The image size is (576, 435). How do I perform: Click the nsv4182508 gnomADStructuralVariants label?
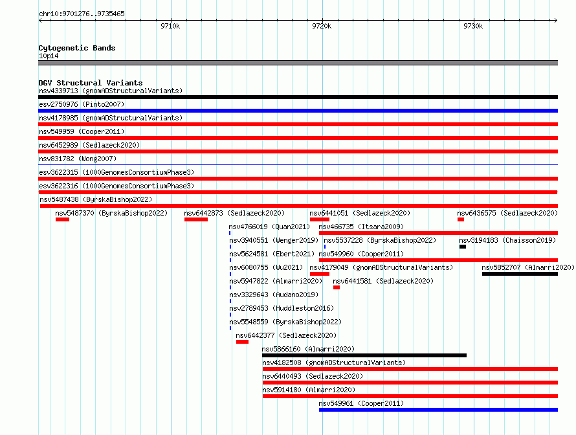(334, 362)
